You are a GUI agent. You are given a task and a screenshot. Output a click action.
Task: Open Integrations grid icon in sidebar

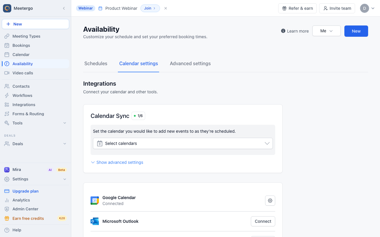[7, 105]
